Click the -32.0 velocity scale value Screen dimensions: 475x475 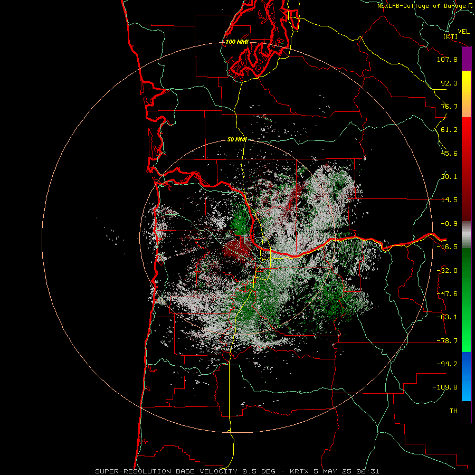tap(447, 271)
